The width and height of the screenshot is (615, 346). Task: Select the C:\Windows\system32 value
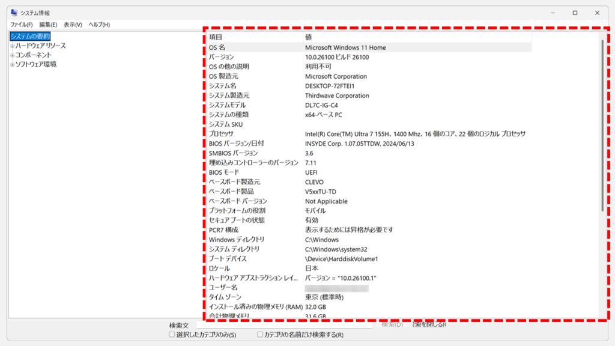(336, 249)
